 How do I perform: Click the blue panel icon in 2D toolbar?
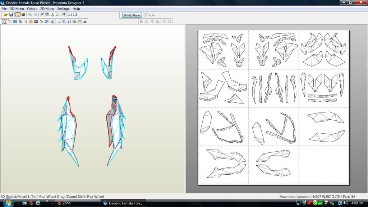15,21
